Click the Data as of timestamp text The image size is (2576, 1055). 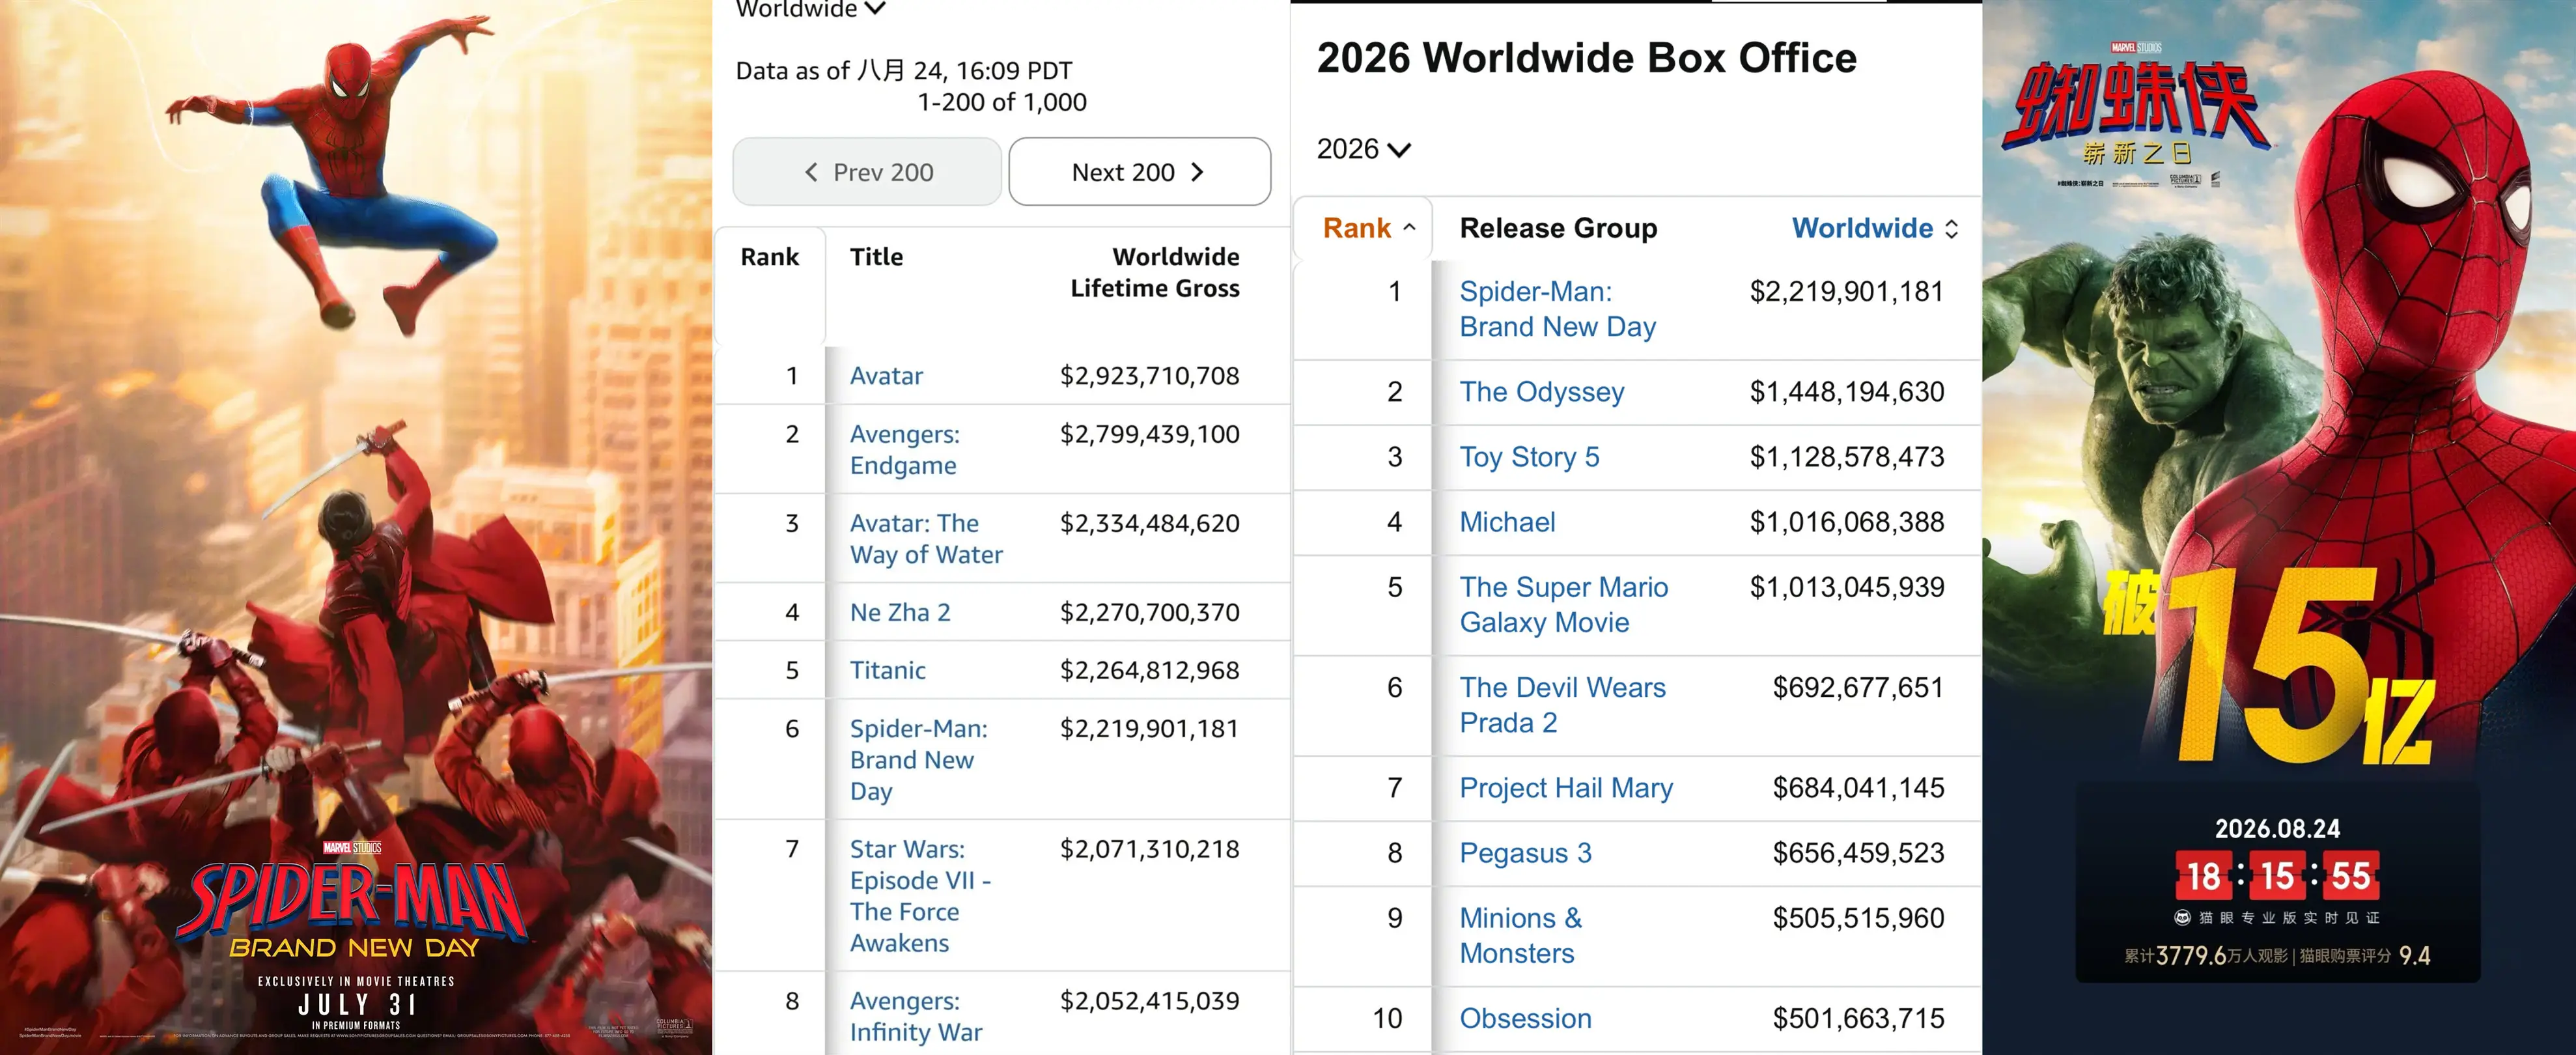pos(904,71)
